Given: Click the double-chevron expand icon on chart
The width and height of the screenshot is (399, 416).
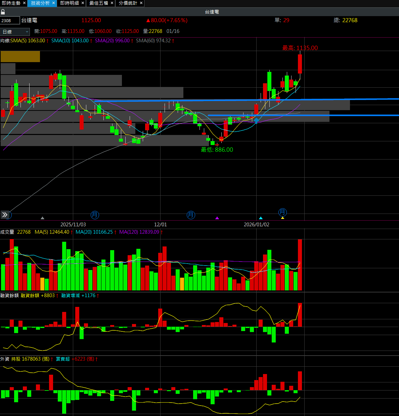Looking at the screenshot, I should pos(5,215).
